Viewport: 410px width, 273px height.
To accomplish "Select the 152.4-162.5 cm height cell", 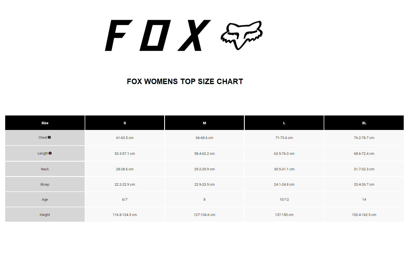I will [x=364, y=215].
